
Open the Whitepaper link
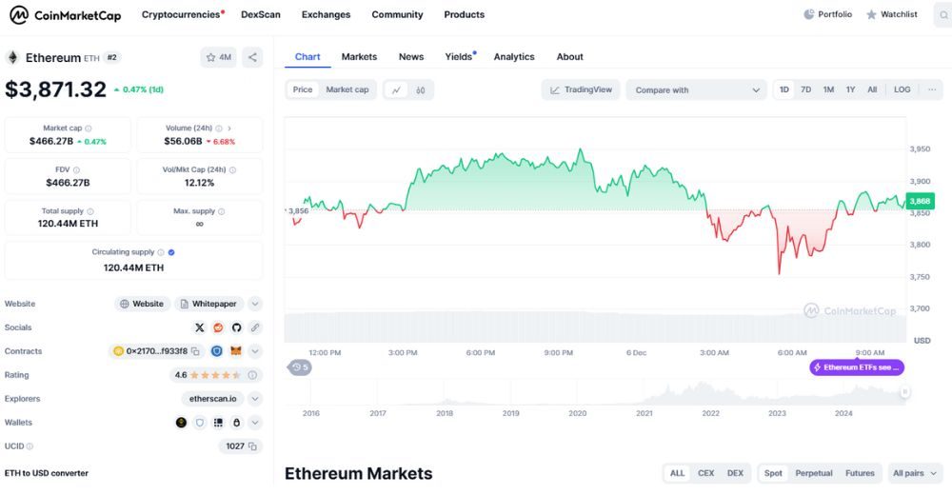click(x=208, y=304)
